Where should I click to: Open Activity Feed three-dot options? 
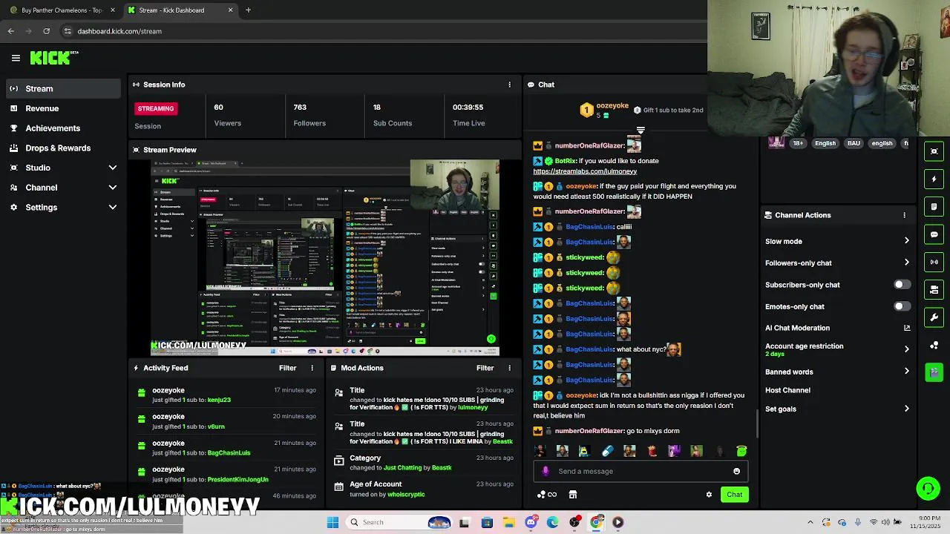click(x=312, y=368)
